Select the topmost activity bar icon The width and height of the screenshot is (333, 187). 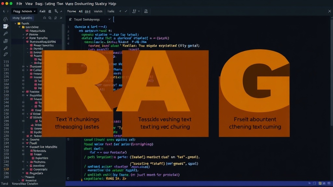(6, 19)
